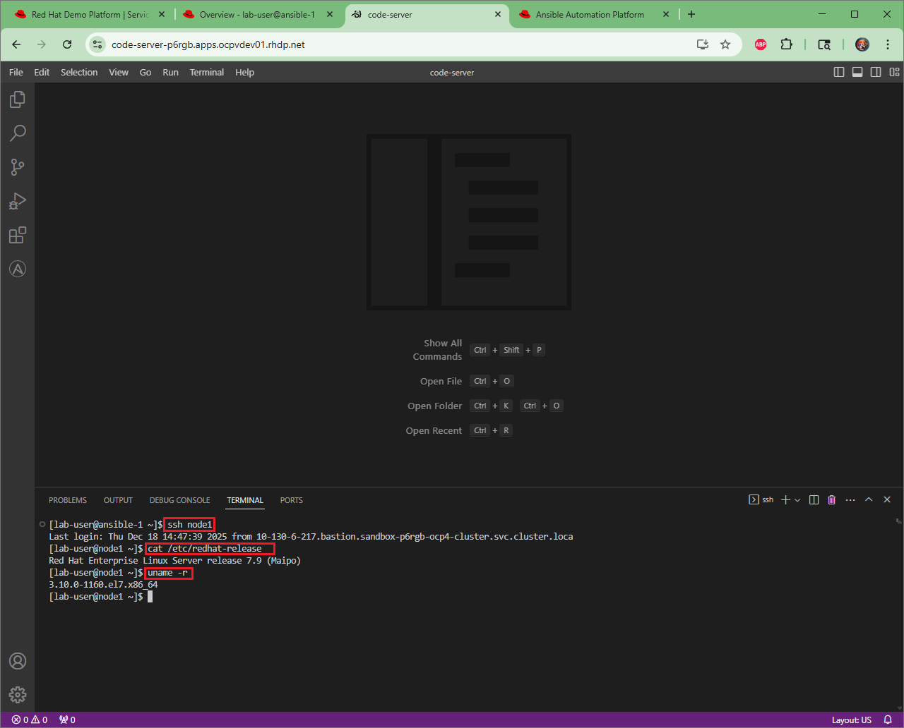Open the Go menu
904x728 pixels.
[x=145, y=72]
